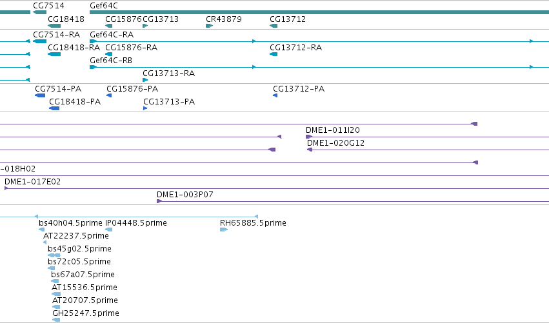This screenshot has height=323, width=549.
Task: Open the CG13713-RA transcript label
Action: point(168,73)
